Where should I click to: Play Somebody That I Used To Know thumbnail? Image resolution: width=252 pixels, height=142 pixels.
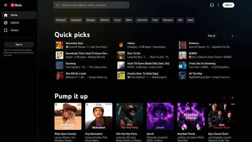point(60,55)
